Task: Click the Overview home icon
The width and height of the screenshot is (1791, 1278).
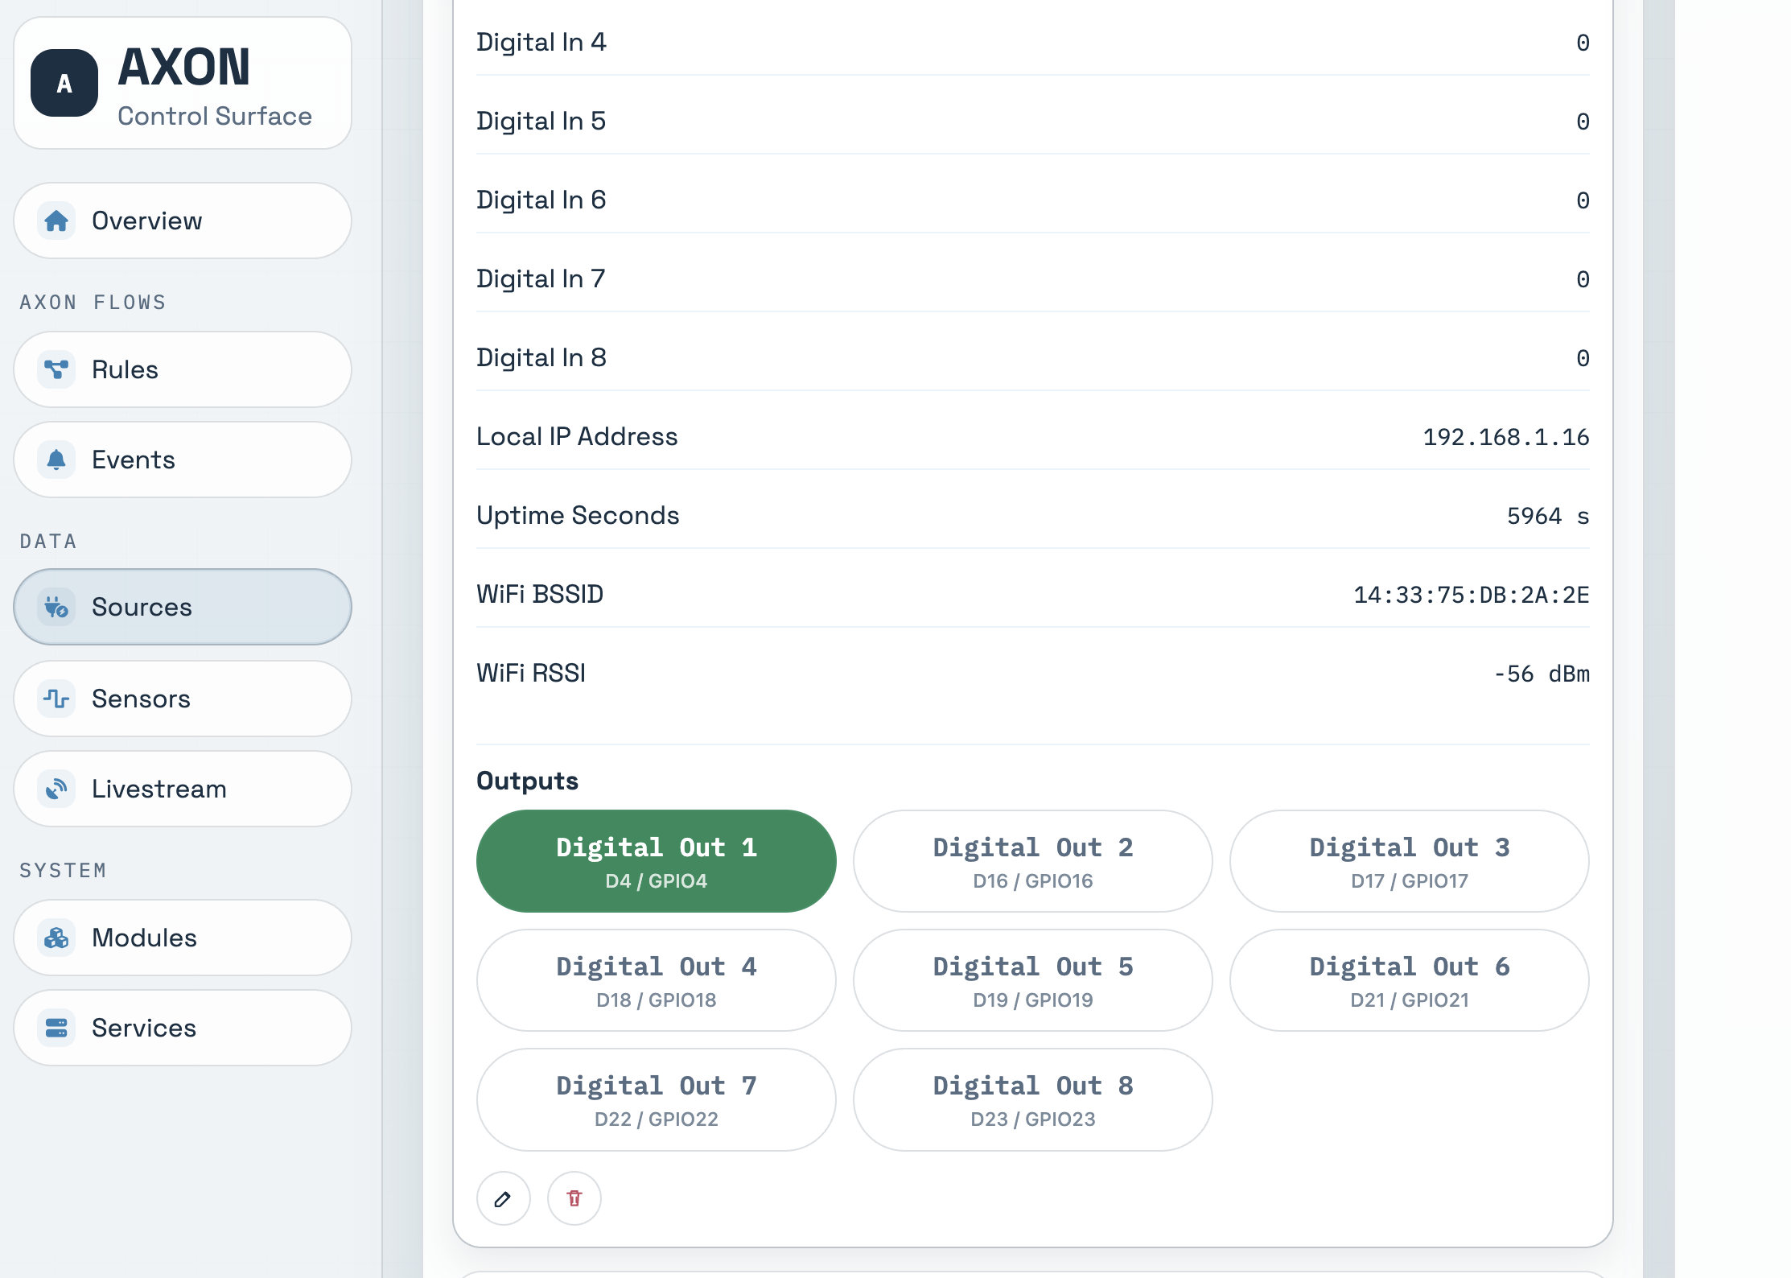Action: 56,221
